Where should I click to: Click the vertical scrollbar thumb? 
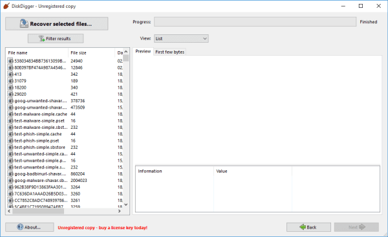(x=126, y=58)
